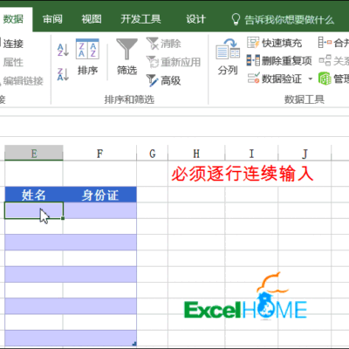The width and height of the screenshot is (349, 349).
Task: Open the 审阅 ribbon tab
Action: 52,19
